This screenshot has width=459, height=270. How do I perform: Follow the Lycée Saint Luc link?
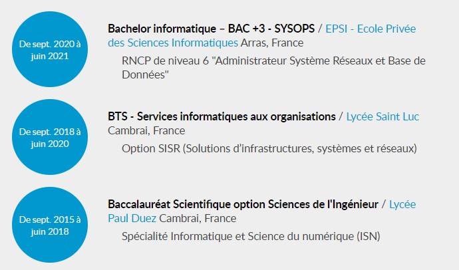click(382, 116)
